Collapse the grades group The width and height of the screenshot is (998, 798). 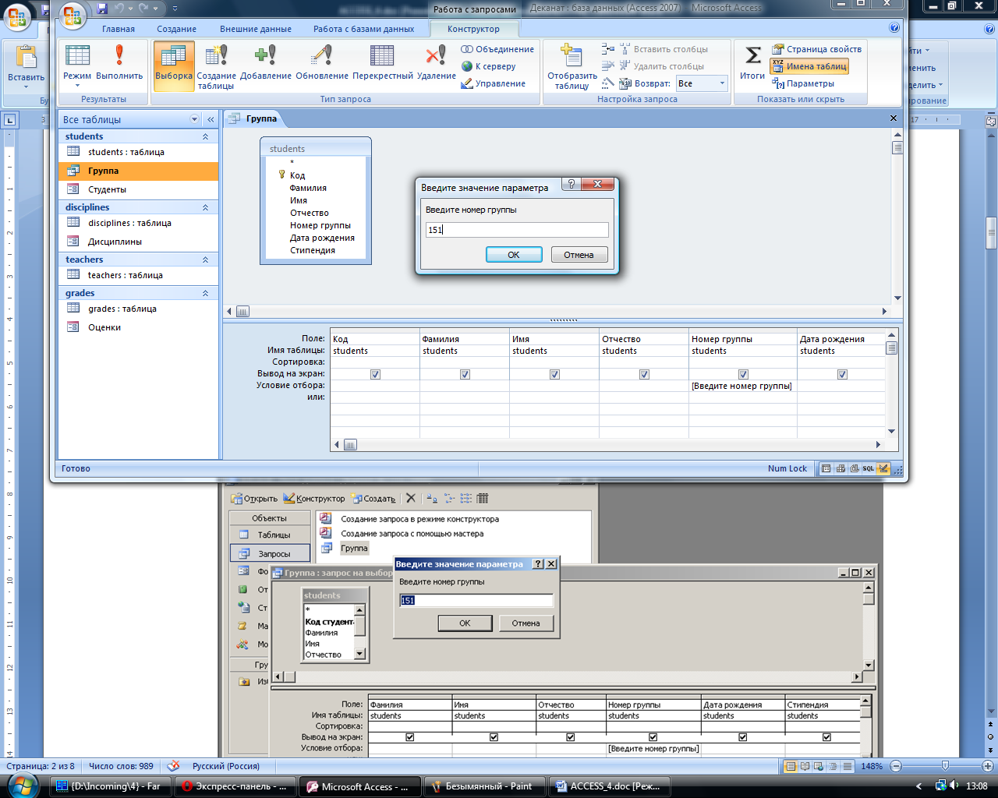(205, 293)
